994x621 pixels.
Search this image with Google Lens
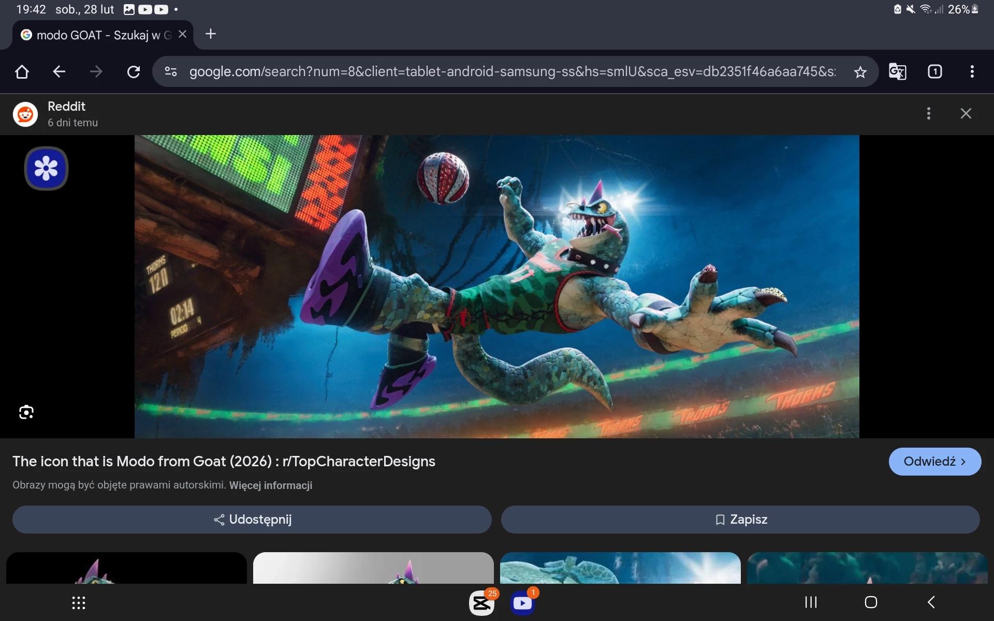[x=26, y=412]
